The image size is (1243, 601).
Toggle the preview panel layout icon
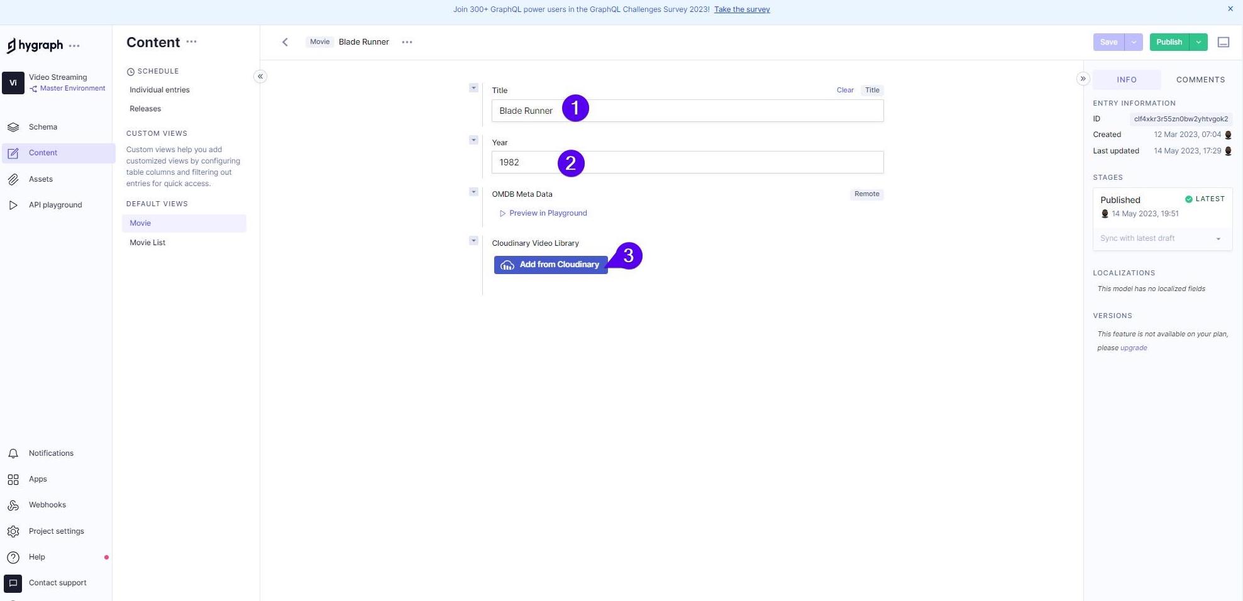[x=1223, y=42]
